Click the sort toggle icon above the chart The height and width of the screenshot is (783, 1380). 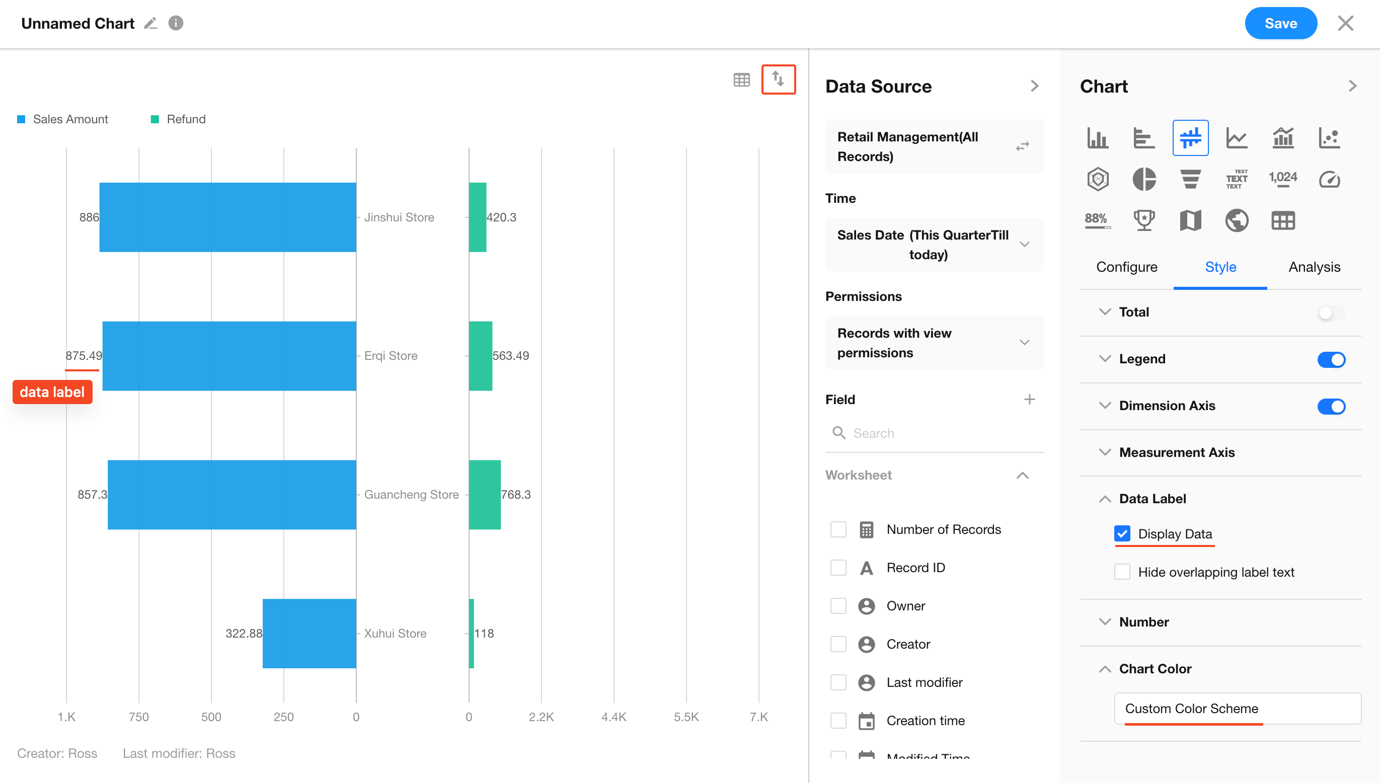[778, 80]
